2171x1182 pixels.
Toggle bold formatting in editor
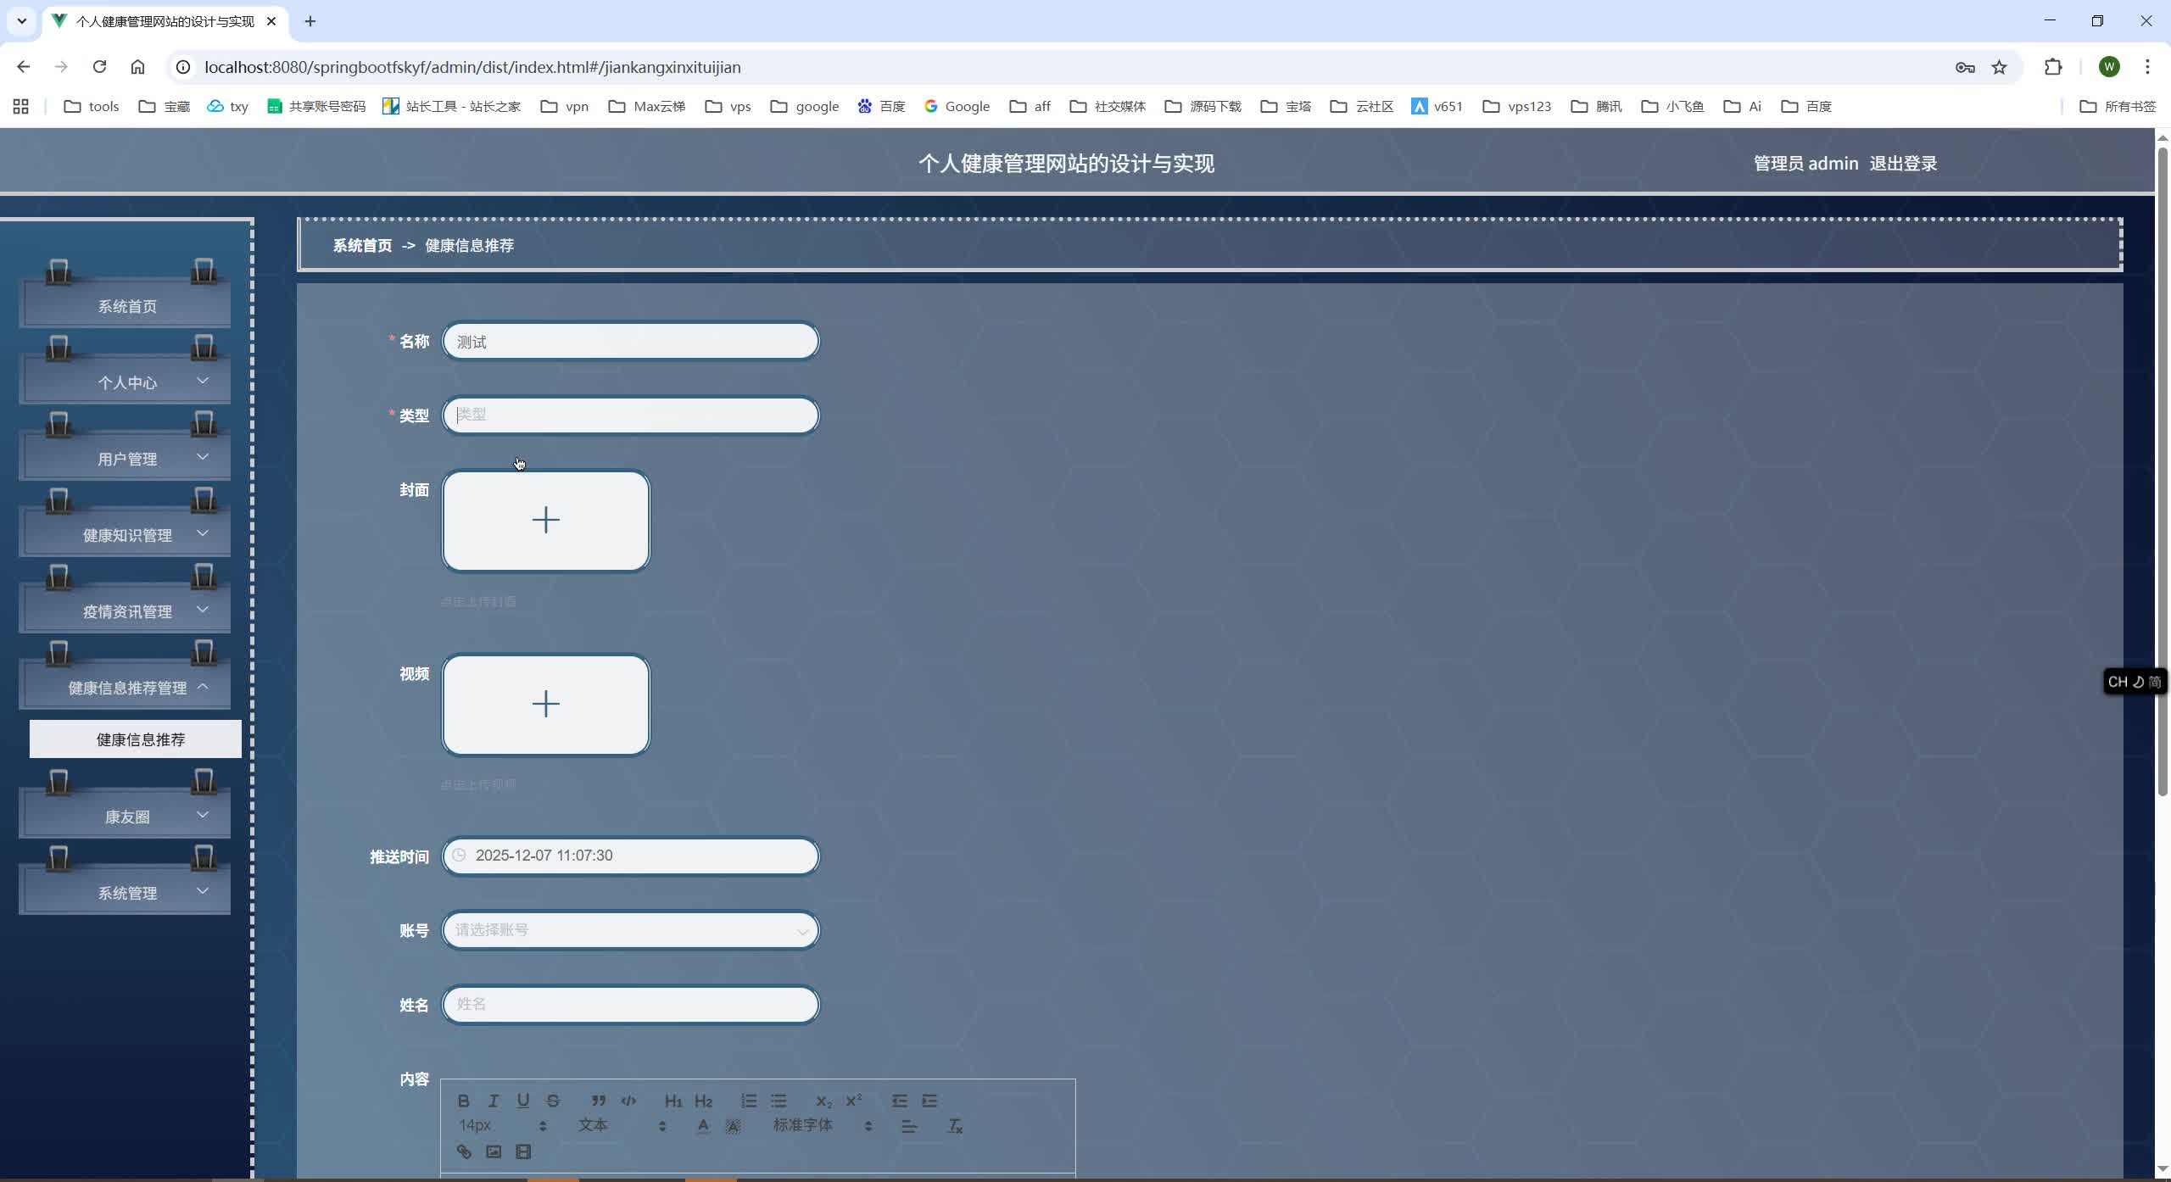(463, 1101)
